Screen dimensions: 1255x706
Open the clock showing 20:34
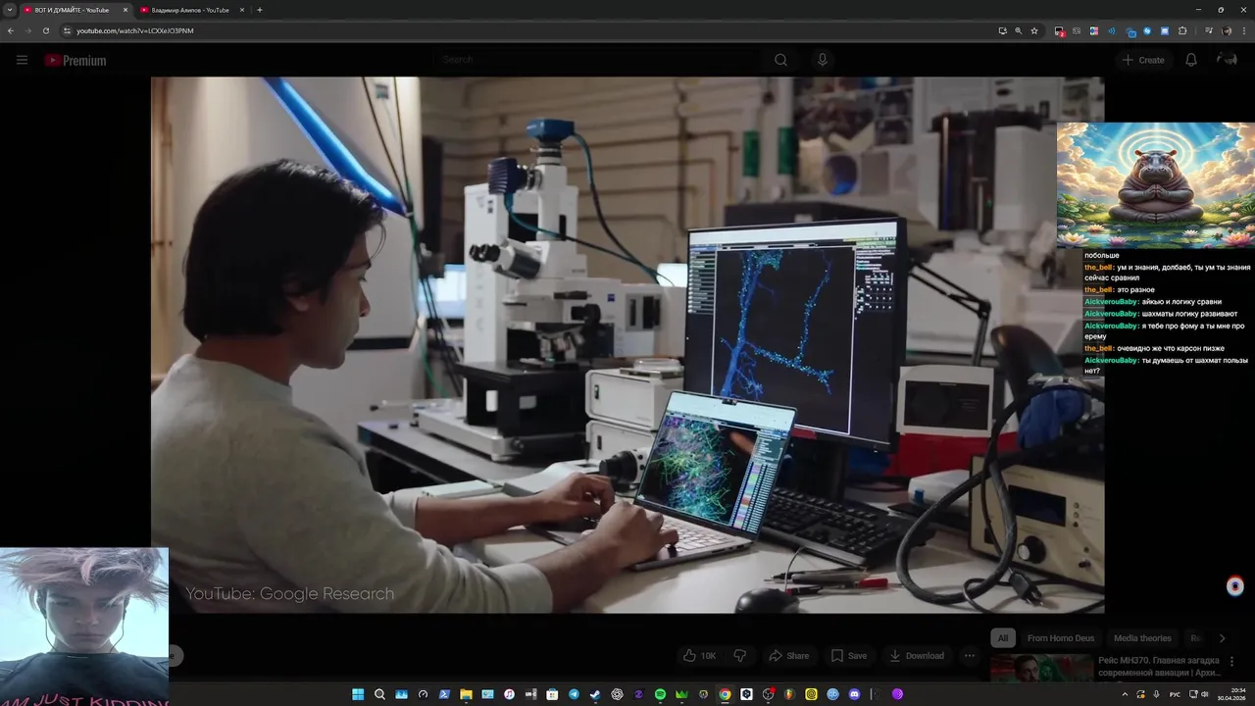(x=1231, y=694)
